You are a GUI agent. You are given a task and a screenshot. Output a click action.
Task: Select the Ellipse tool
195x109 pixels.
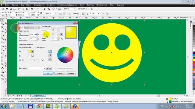point(2,46)
